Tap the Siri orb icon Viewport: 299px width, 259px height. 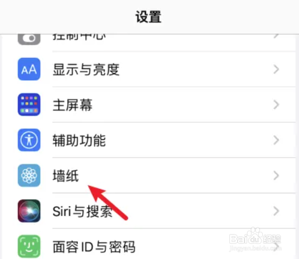(29, 211)
